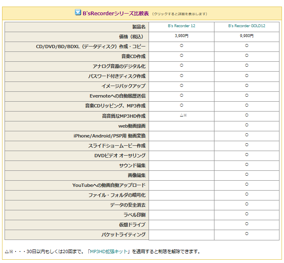The height and width of the screenshot is (263, 284).
Task: Click the スライドショームービー作成 row label
Action: click(x=117, y=146)
